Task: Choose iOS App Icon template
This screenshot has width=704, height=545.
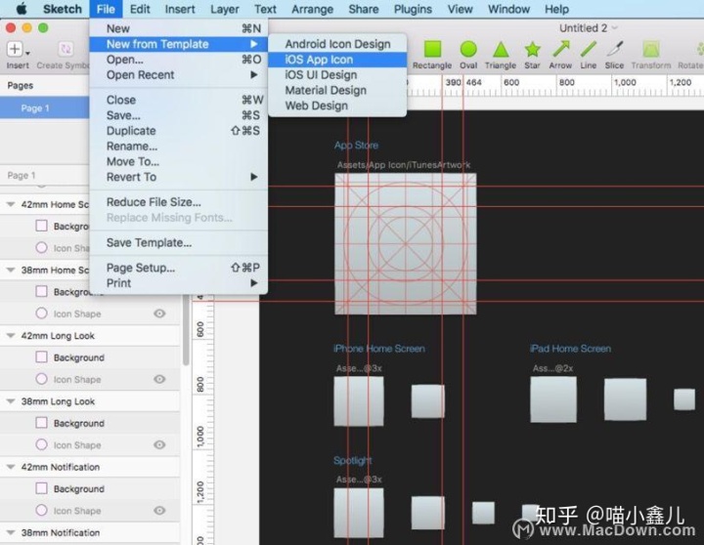Action: pos(337,60)
